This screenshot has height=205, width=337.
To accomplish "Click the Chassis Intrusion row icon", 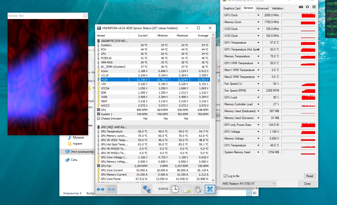I will [99, 118].
